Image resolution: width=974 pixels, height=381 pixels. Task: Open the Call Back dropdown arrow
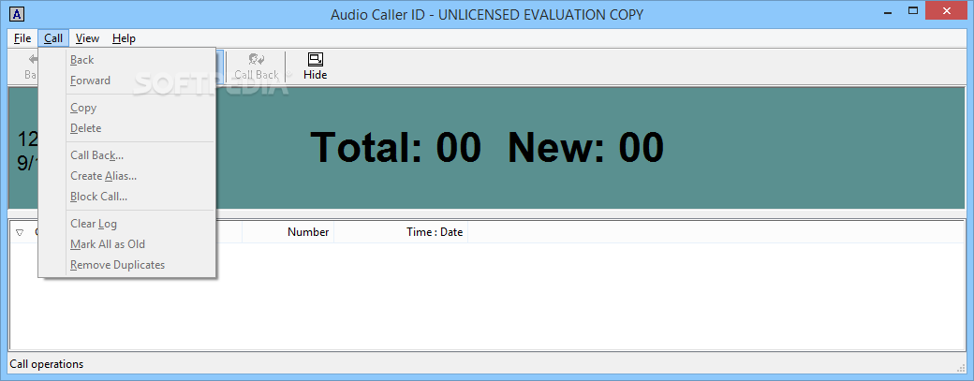288,75
